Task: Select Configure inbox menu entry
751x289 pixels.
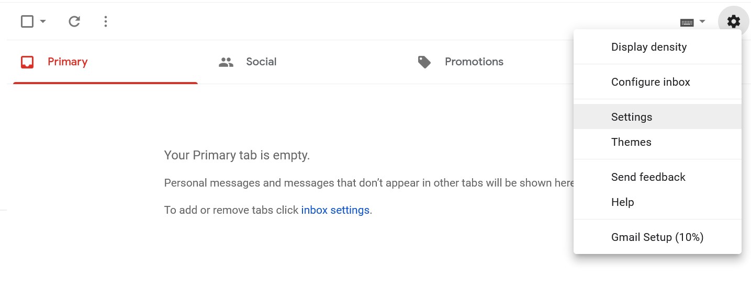Action: (x=657, y=82)
